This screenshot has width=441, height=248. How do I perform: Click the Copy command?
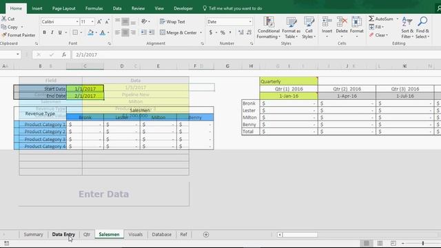tap(10, 27)
